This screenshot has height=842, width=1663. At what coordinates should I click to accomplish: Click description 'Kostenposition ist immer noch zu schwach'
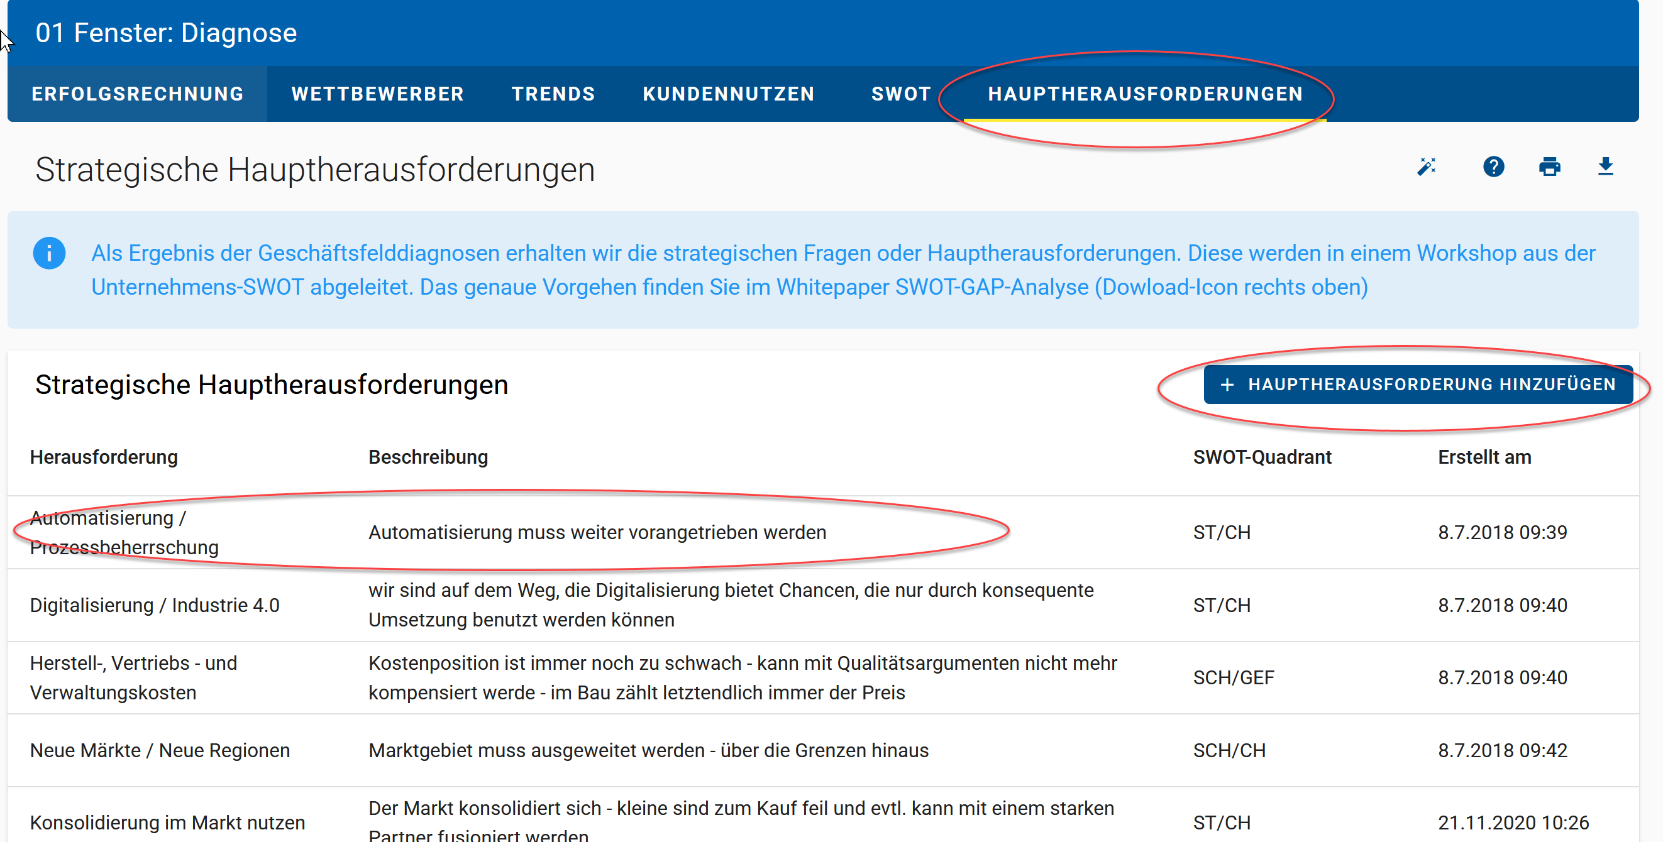coord(743,677)
